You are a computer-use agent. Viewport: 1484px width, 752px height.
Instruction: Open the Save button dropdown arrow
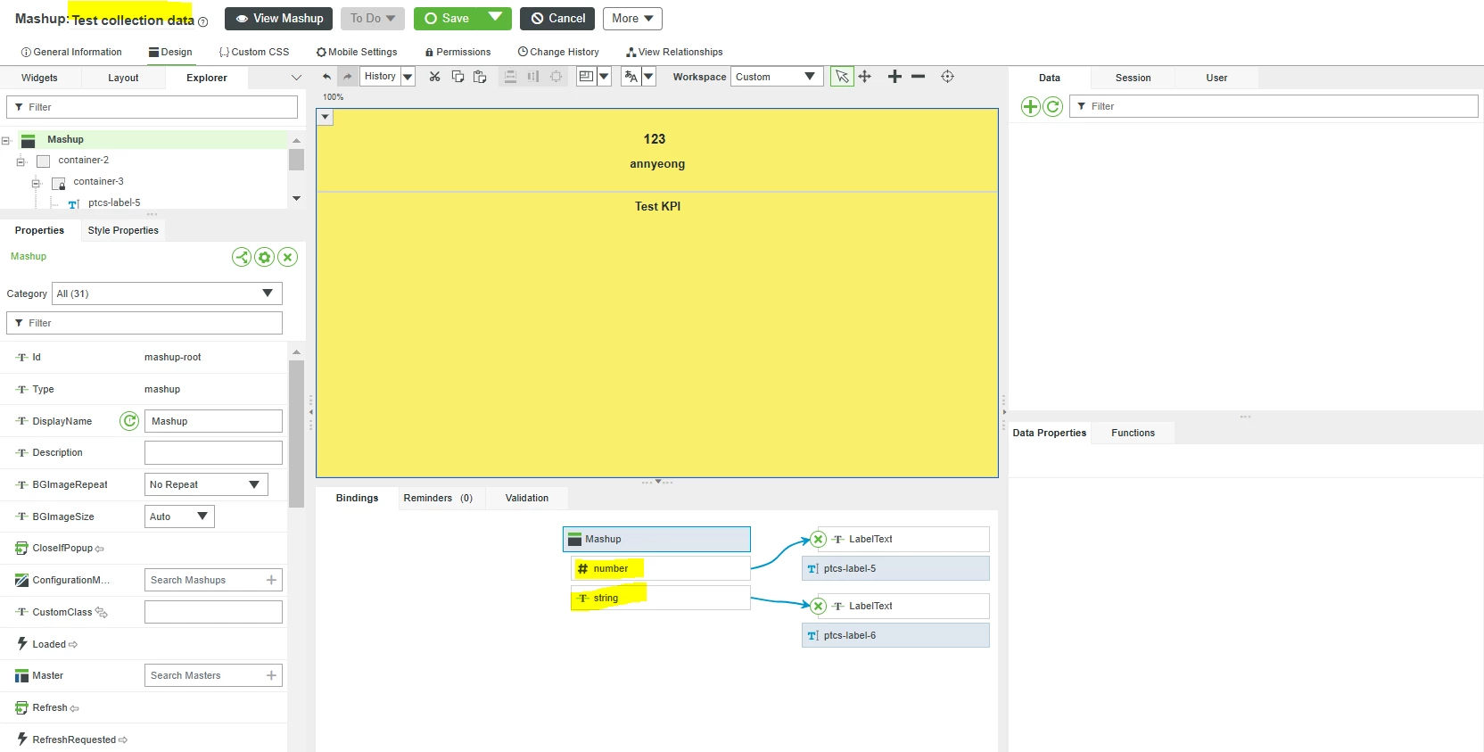pos(495,17)
